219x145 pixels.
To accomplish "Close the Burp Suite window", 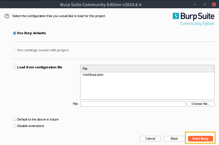I will (x=214, y=4).
